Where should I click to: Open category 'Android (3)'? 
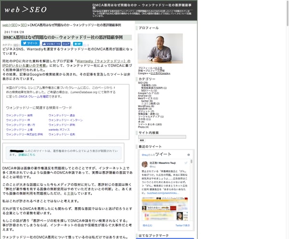(x=144, y=96)
